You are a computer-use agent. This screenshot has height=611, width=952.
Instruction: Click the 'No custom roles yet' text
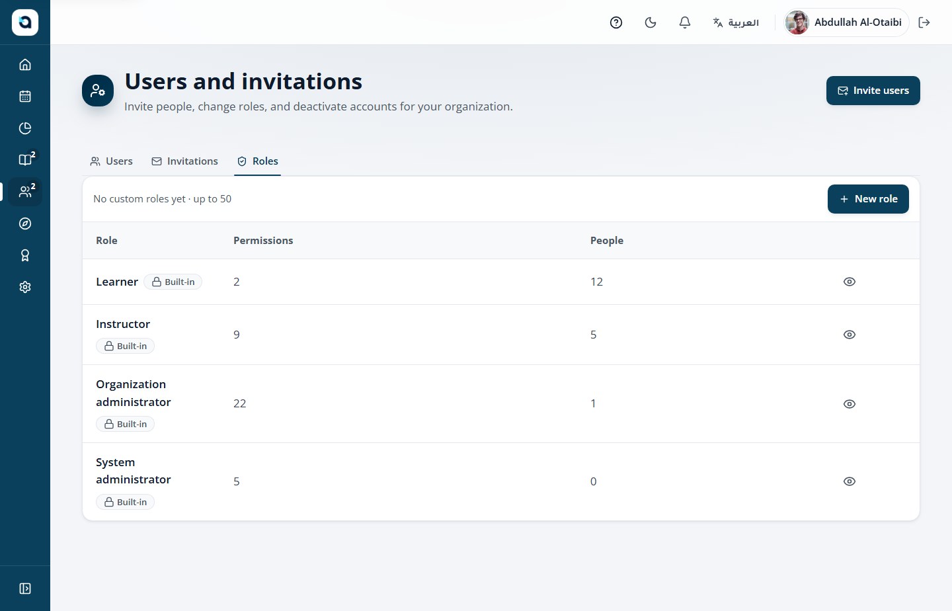click(139, 199)
